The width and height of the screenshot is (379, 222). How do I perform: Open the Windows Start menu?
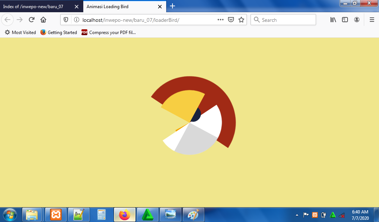tap(10, 215)
